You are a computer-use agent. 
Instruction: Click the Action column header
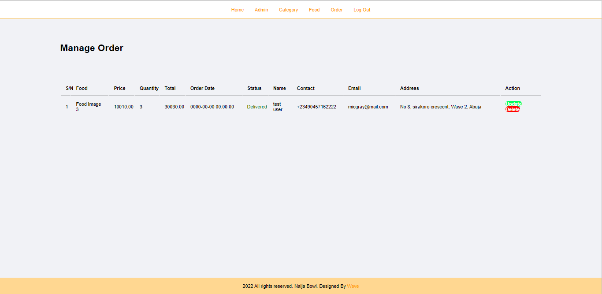[513, 88]
